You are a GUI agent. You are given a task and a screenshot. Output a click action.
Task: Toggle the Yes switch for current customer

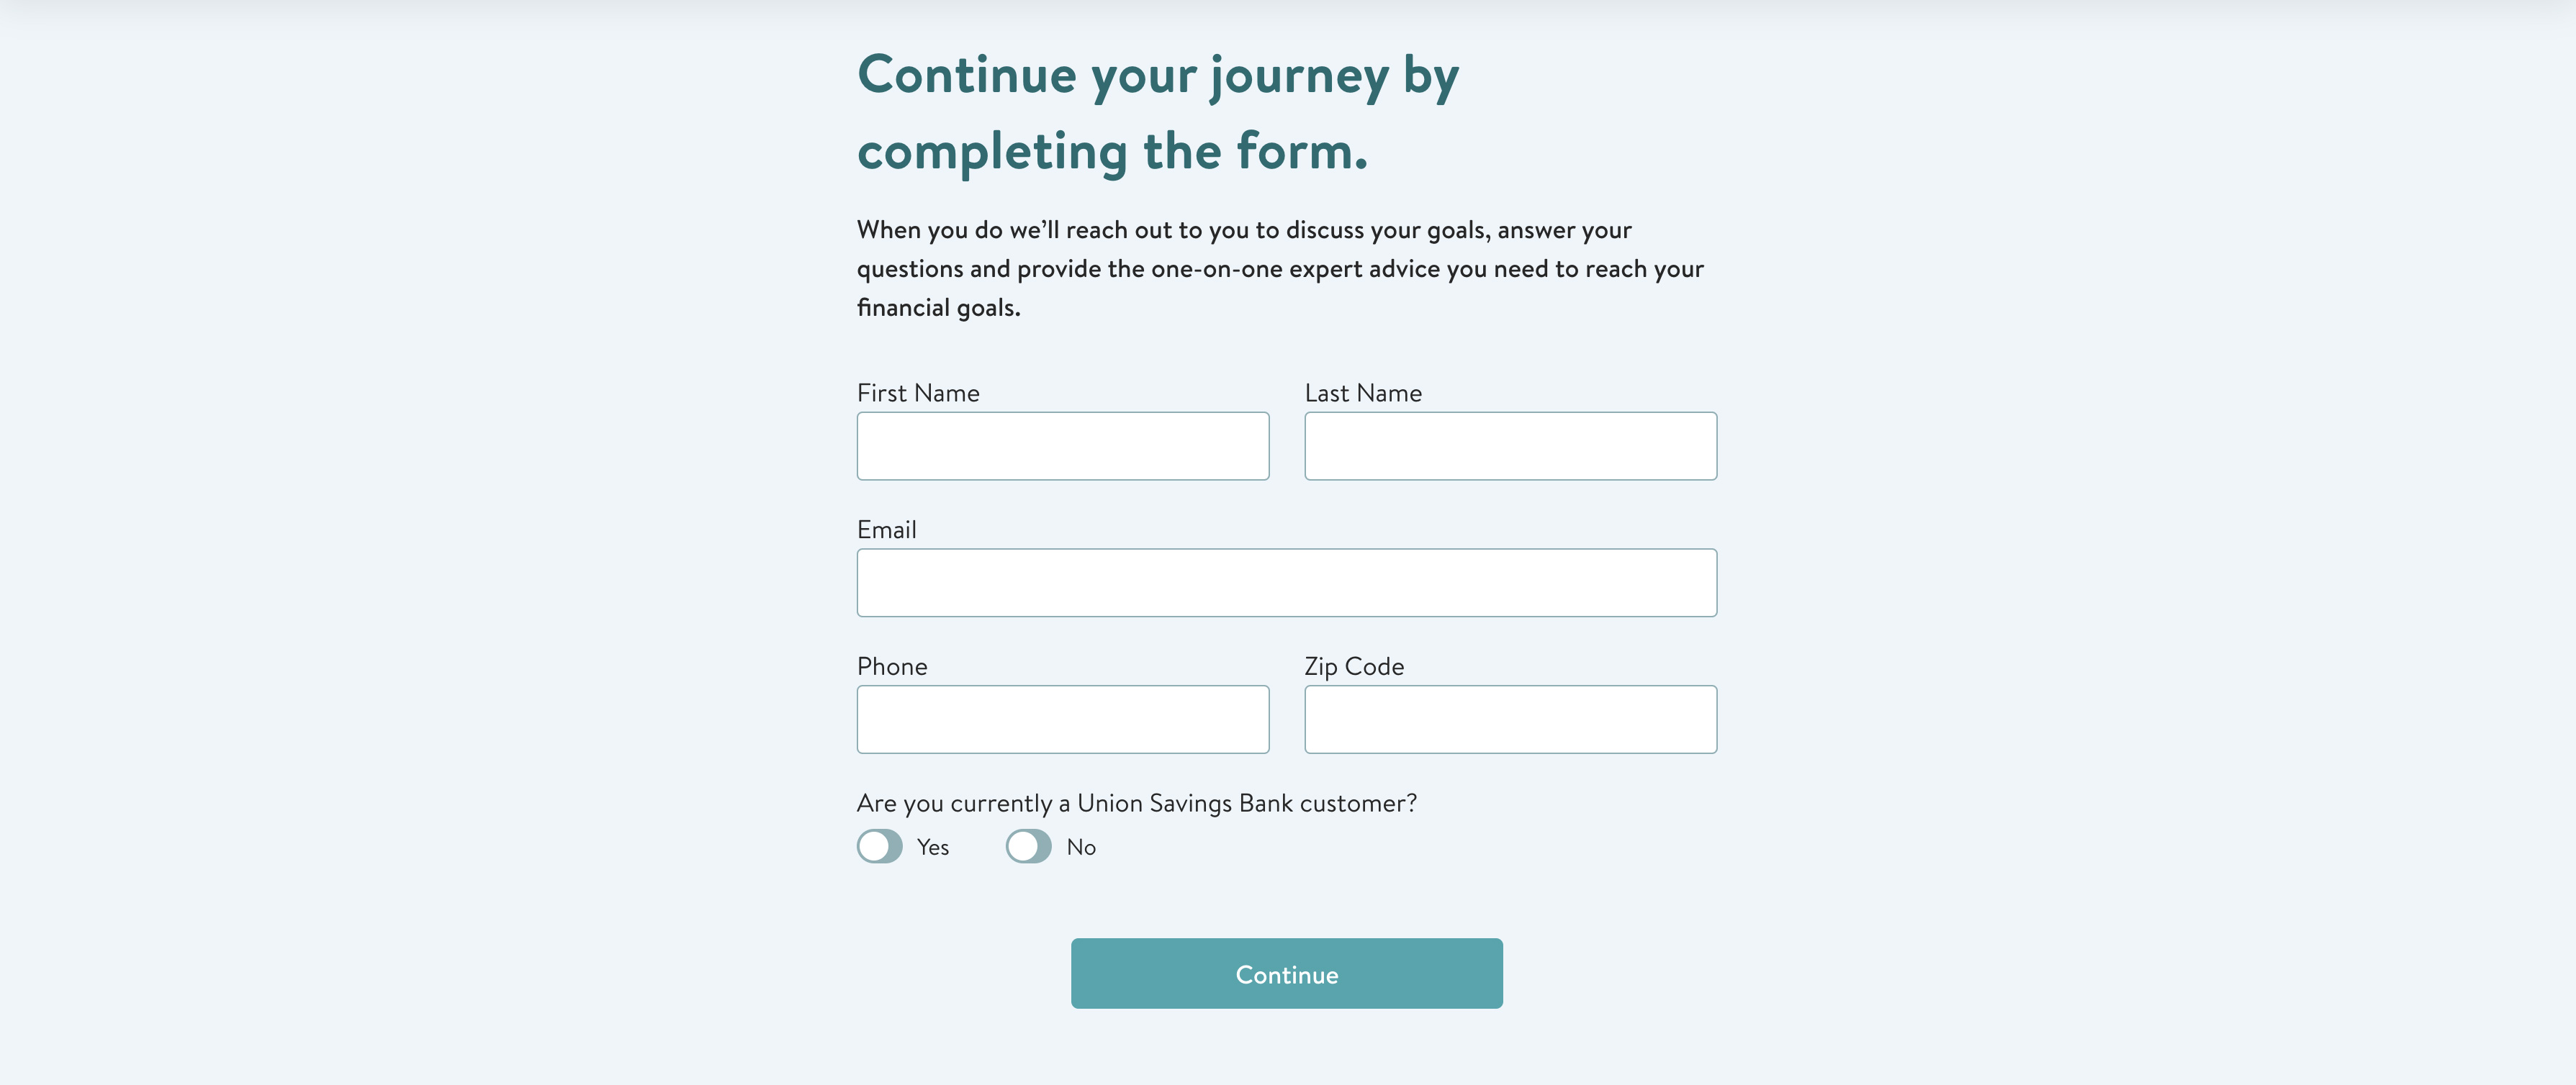coord(880,846)
